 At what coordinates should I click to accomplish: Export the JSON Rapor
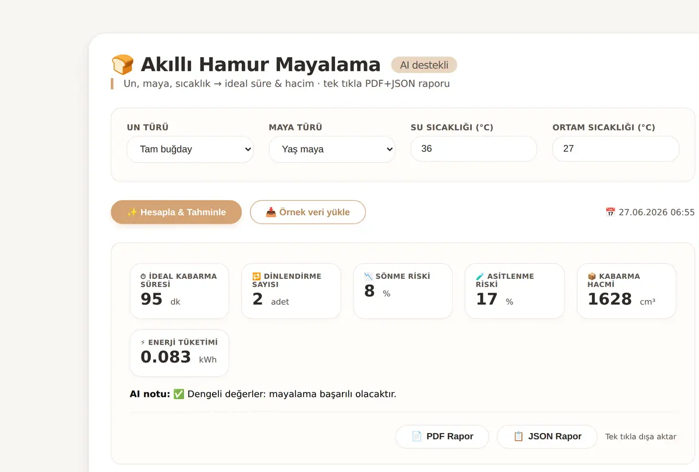tap(547, 436)
